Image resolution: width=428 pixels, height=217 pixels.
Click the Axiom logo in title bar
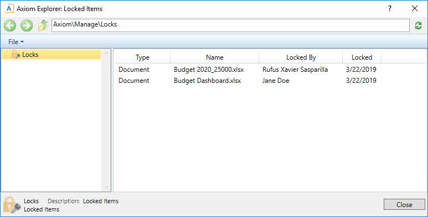click(9, 8)
